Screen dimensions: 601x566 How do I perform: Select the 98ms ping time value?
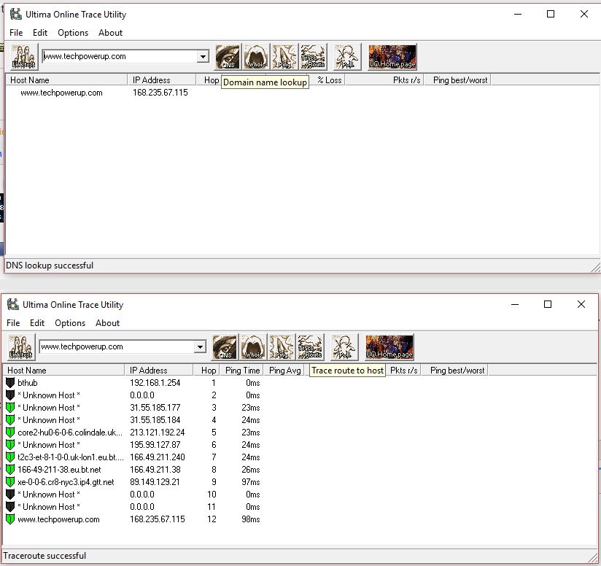[251, 519]
